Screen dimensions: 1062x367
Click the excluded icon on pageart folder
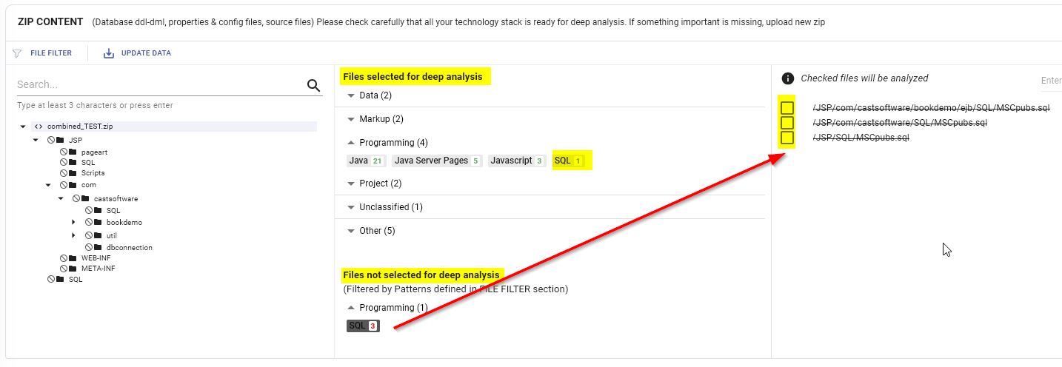pos(64,152)
